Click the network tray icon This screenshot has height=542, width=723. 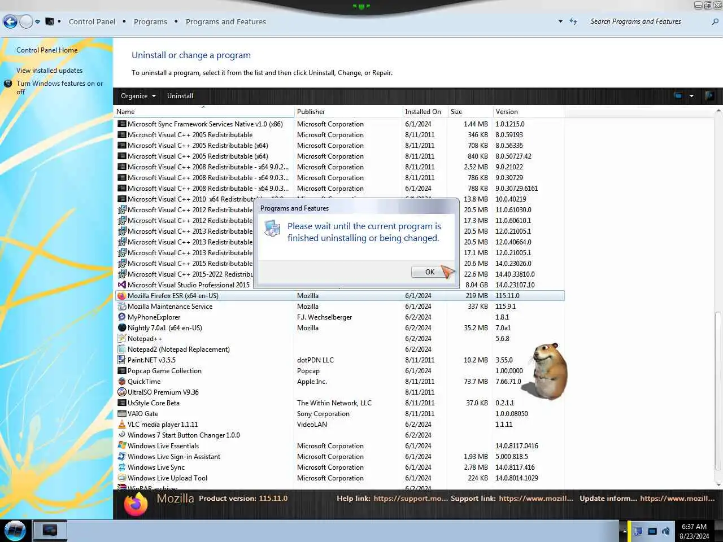[x=652, y=531]
